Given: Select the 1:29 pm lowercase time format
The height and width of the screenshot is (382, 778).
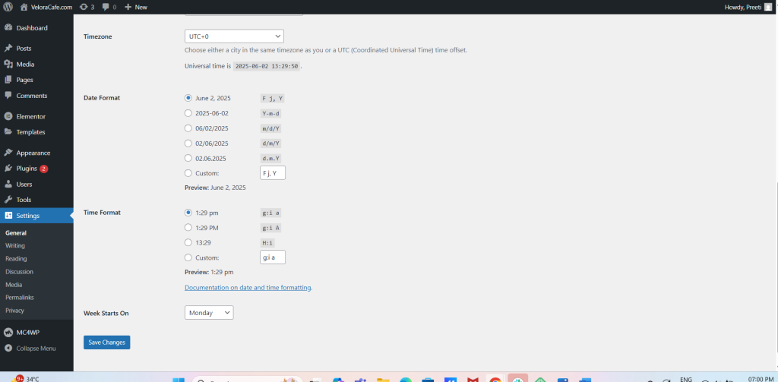Looking at the screenshot, I should (188, 213).
